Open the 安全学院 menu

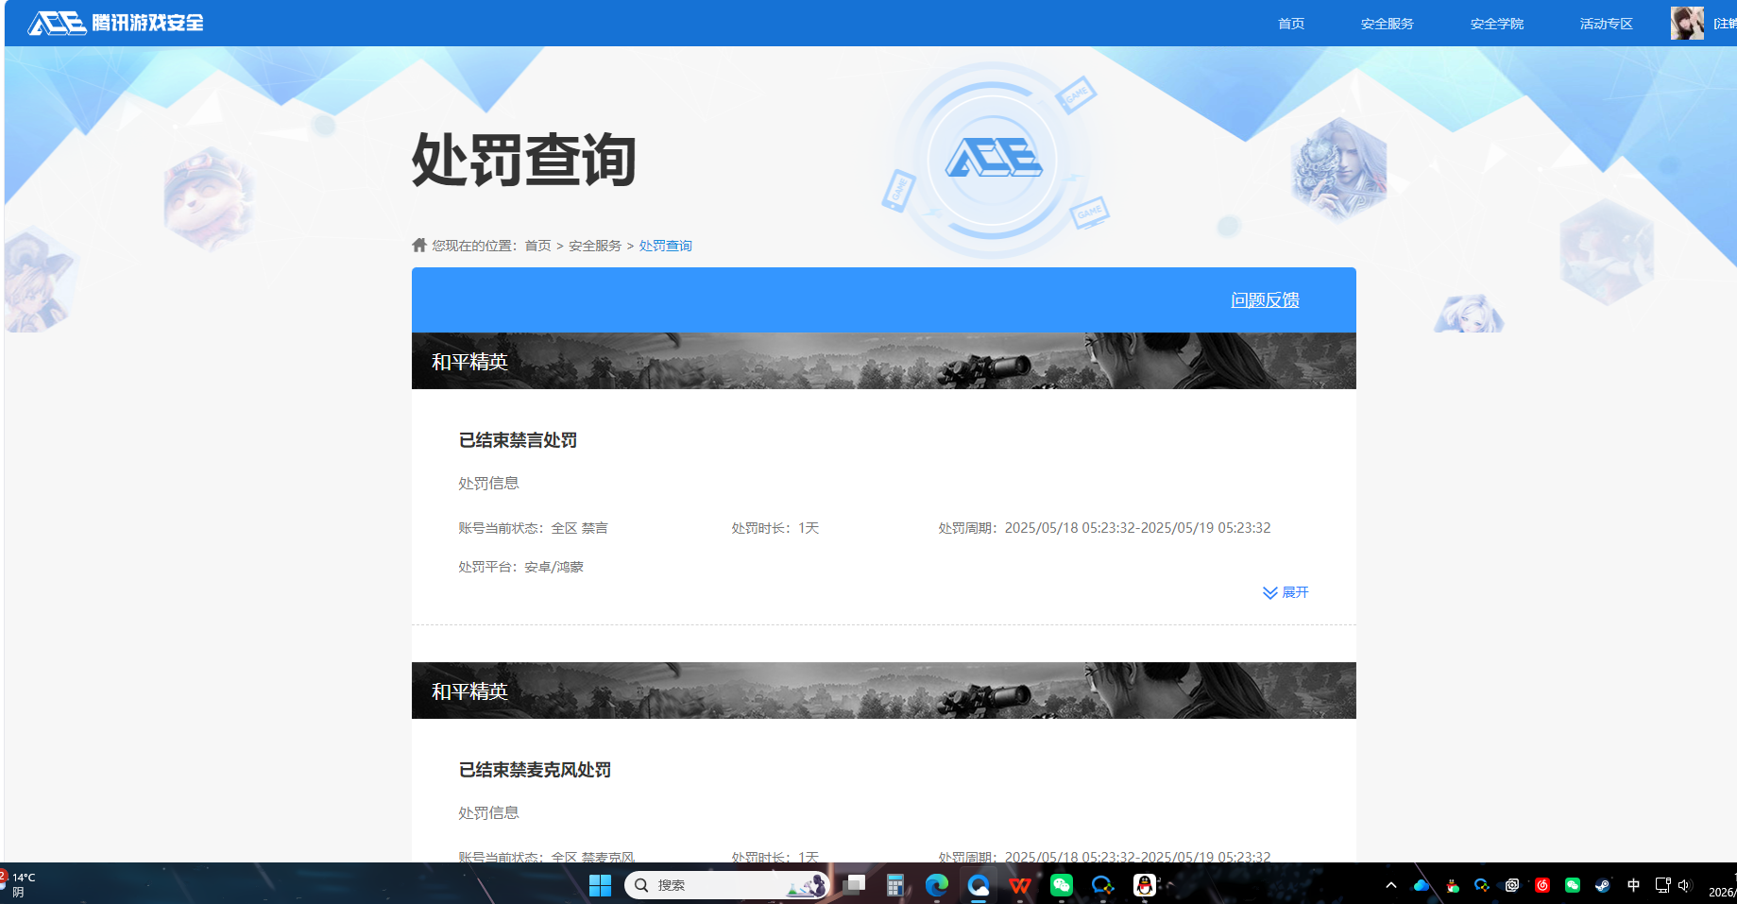click(1496, 23)
